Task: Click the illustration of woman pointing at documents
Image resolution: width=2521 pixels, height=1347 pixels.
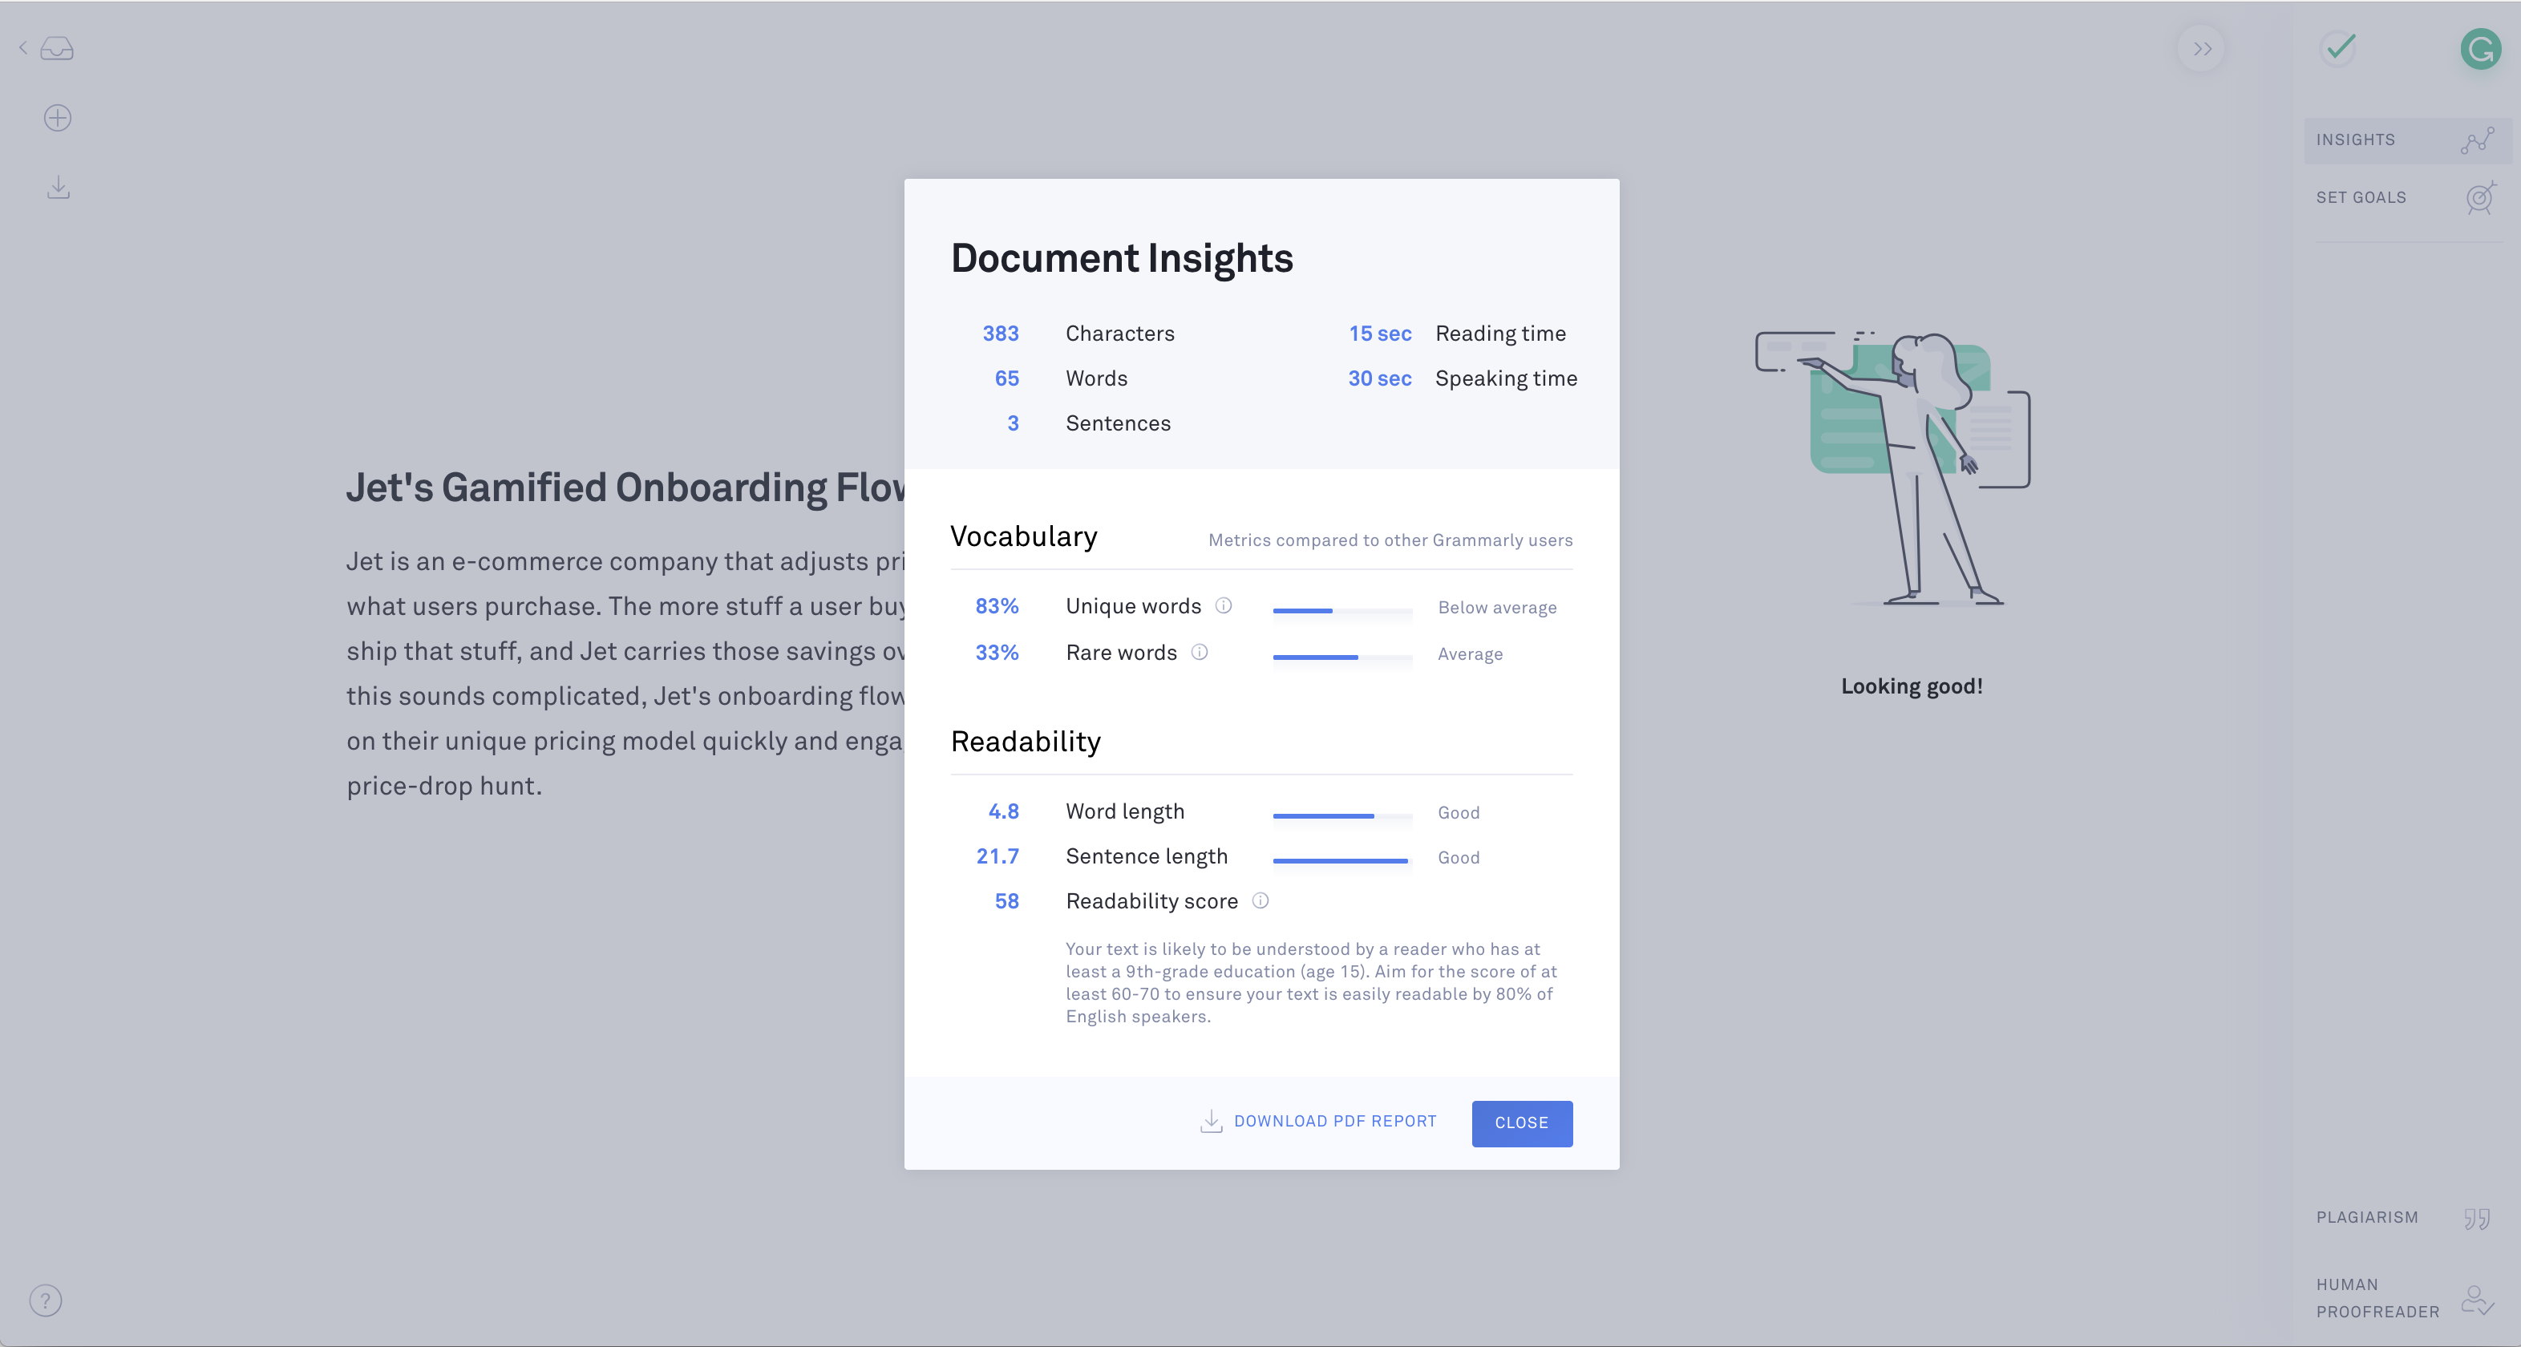Action: tap(1892, 468)
